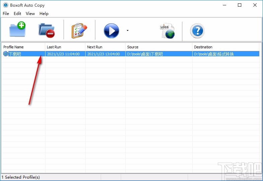Click the status icon of the 下载吧 profile

click(6, 54)
